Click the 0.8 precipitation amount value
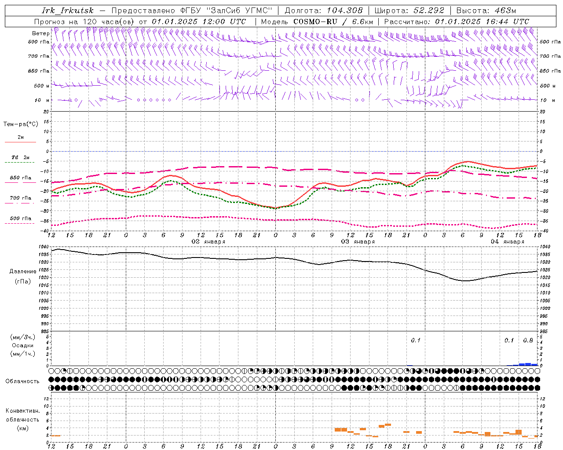563x450 pixels. pos(528,341)
